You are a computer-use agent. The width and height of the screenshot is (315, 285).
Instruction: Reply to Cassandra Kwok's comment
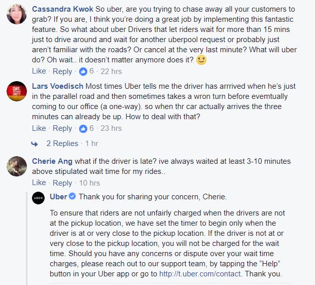pos(62,72)
